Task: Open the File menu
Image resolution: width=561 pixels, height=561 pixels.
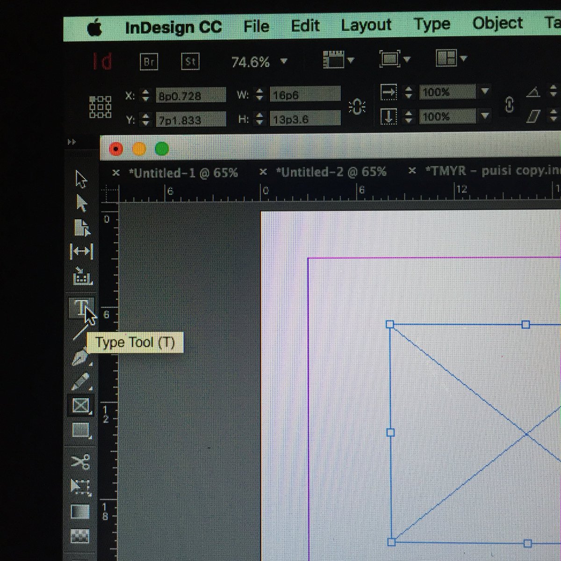Action: coord(256,26)
